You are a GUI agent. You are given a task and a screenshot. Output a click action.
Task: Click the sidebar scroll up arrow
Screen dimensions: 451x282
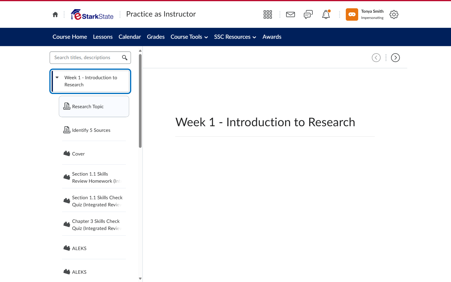[x=140, y=51]
